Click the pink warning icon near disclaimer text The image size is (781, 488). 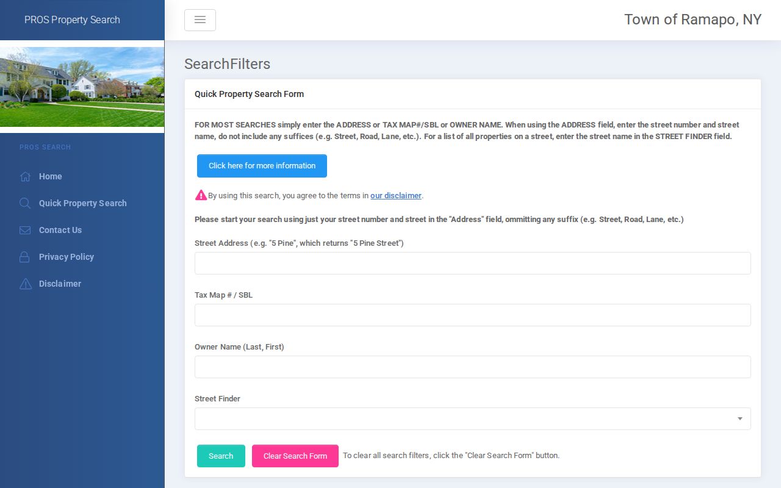tap(201, 195)
